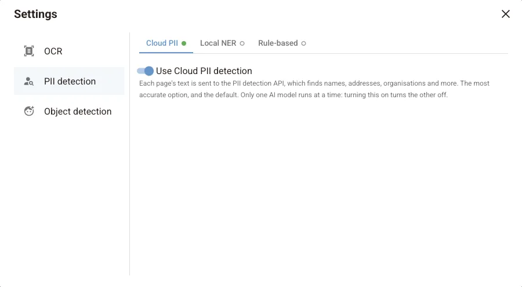Disable the Use Cloud PII detection switch
Image resolution: width=522 pixels, height=287 pixels.
145,71
